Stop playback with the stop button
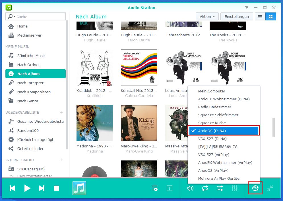Image resolution: width=283 pixels, height=201 pixels. point(57,189)
